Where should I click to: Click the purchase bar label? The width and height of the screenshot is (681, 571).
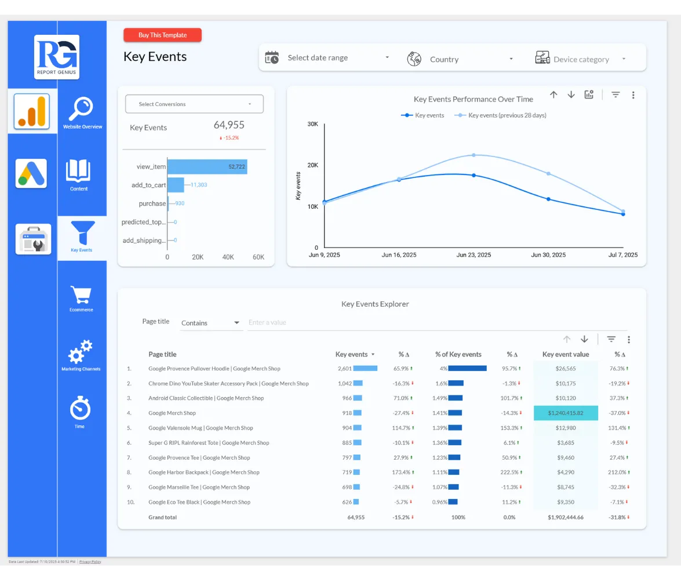tap(152, 204)
